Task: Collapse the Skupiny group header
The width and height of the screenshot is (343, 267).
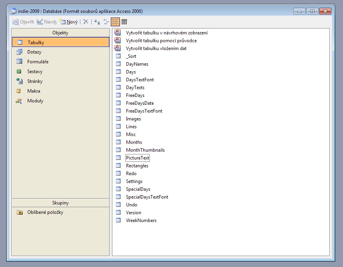Action: pyautogui.click(x=60, y=203)
